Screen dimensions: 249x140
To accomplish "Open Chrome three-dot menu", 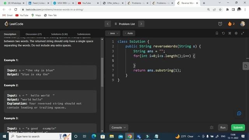I will click(245, 9).
